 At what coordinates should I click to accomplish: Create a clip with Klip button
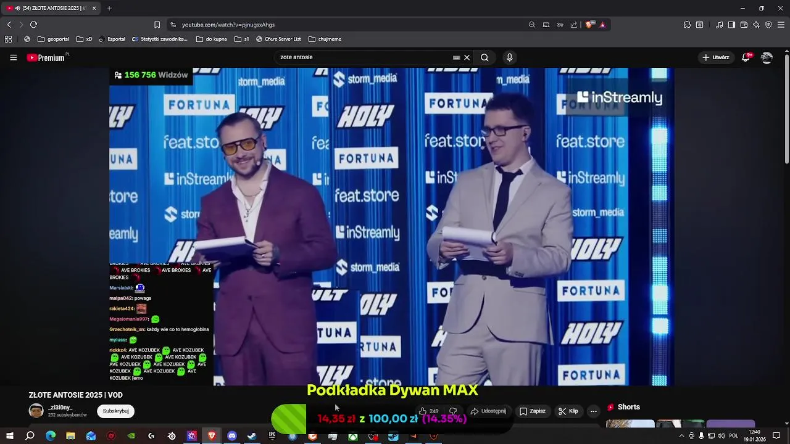(568, 411)
